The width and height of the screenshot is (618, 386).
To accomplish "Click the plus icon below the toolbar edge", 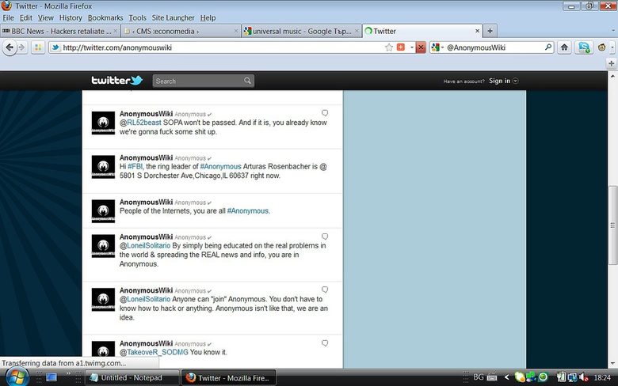I will 612,63.
